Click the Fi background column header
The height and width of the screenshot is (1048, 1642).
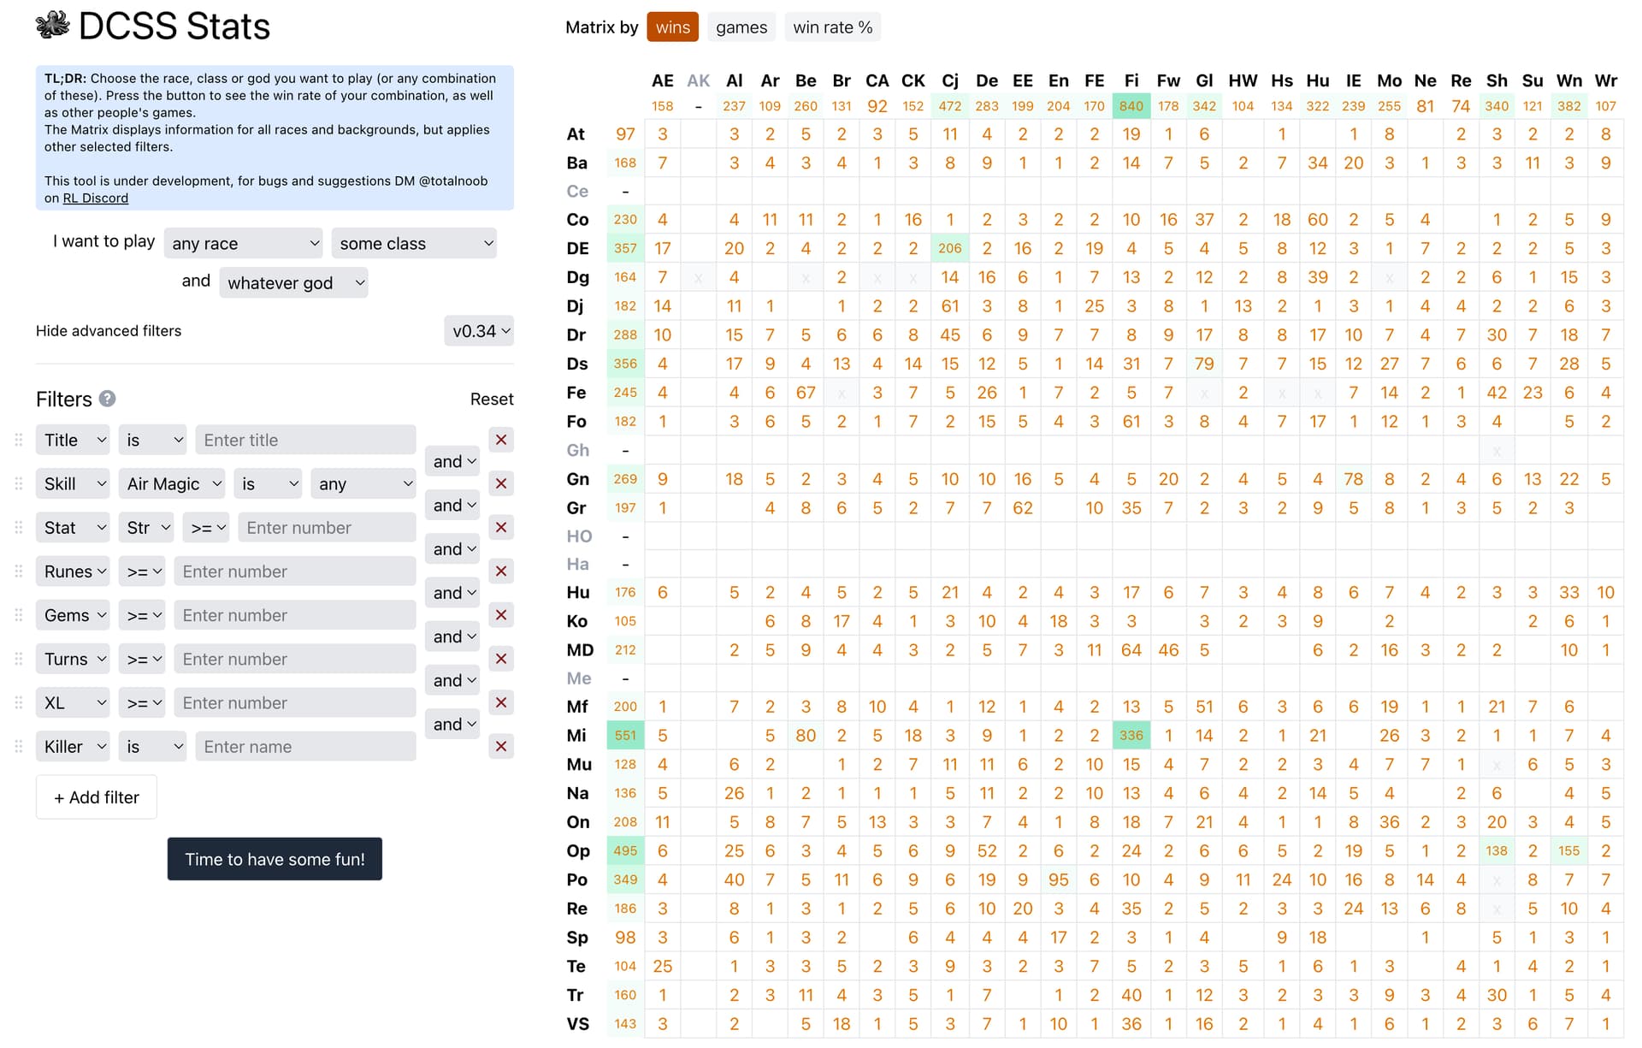[1131, 80]
